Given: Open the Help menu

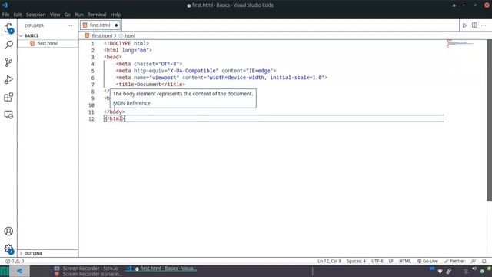Looking at the screenshot, I should point(115,15).
